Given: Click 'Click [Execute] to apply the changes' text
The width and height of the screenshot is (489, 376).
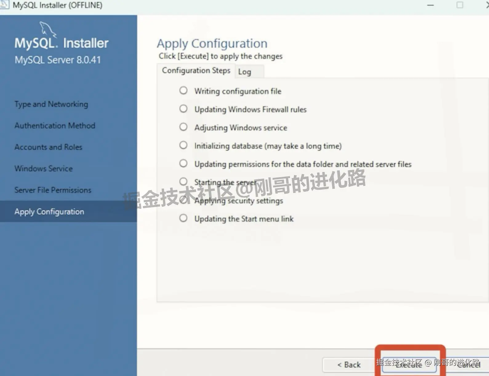Looking at the screenshot, I should coord(221,56).
